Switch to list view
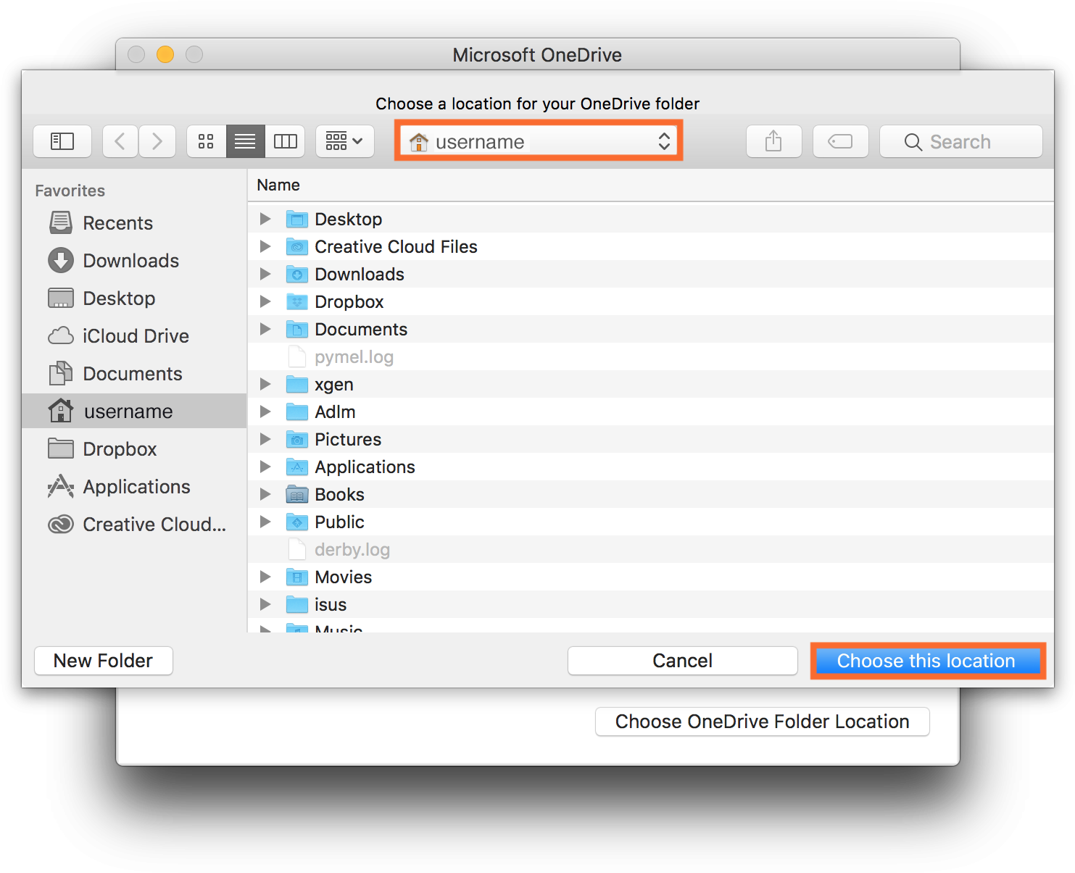The image size is (1075, 873). (246, 141)
